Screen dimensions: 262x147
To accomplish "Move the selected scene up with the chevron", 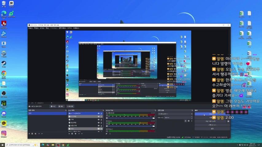I will [39, 134].
